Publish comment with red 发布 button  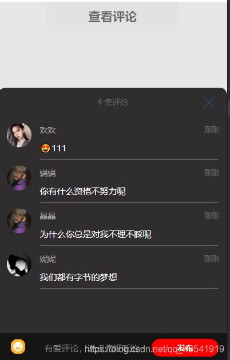point(185,347)
